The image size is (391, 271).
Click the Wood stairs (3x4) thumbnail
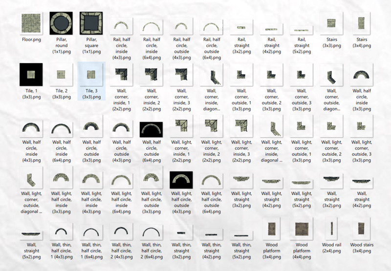coord(361,229)
